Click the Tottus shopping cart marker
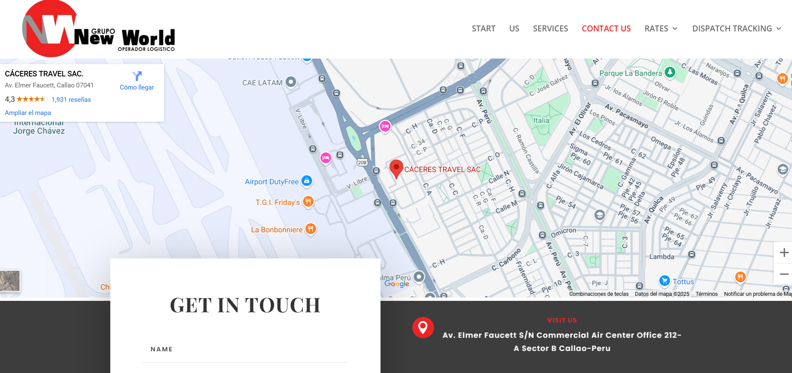This screenshot has height=373, width=792. (664, 281)
